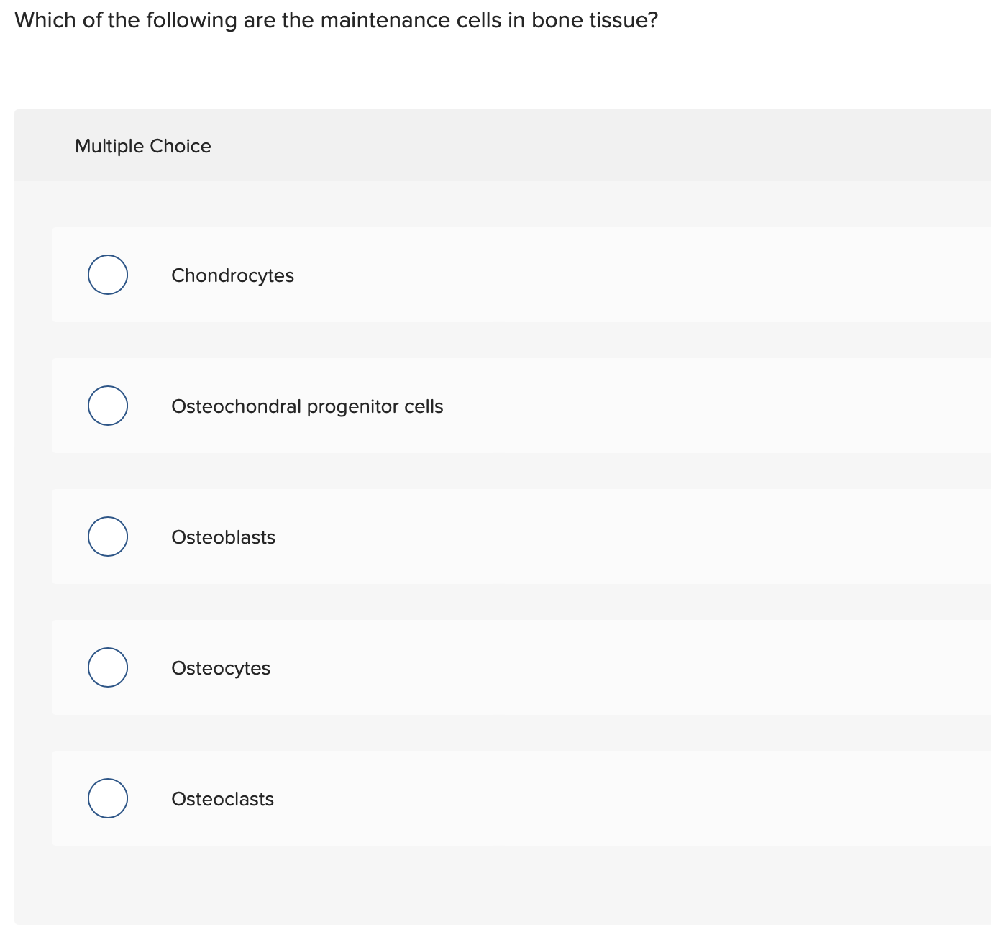Viewport: 991px width, 945px height.
Task: Click the Osteocytes answer text
Action: point(221,667)
